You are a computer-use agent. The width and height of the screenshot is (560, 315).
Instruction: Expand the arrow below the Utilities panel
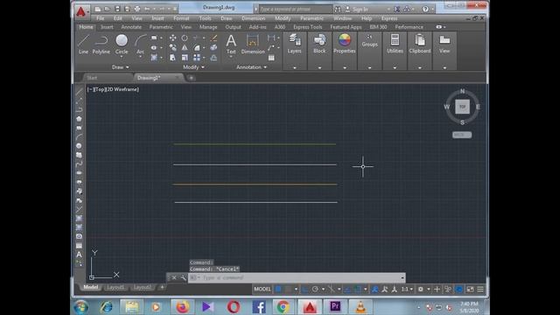395,67
